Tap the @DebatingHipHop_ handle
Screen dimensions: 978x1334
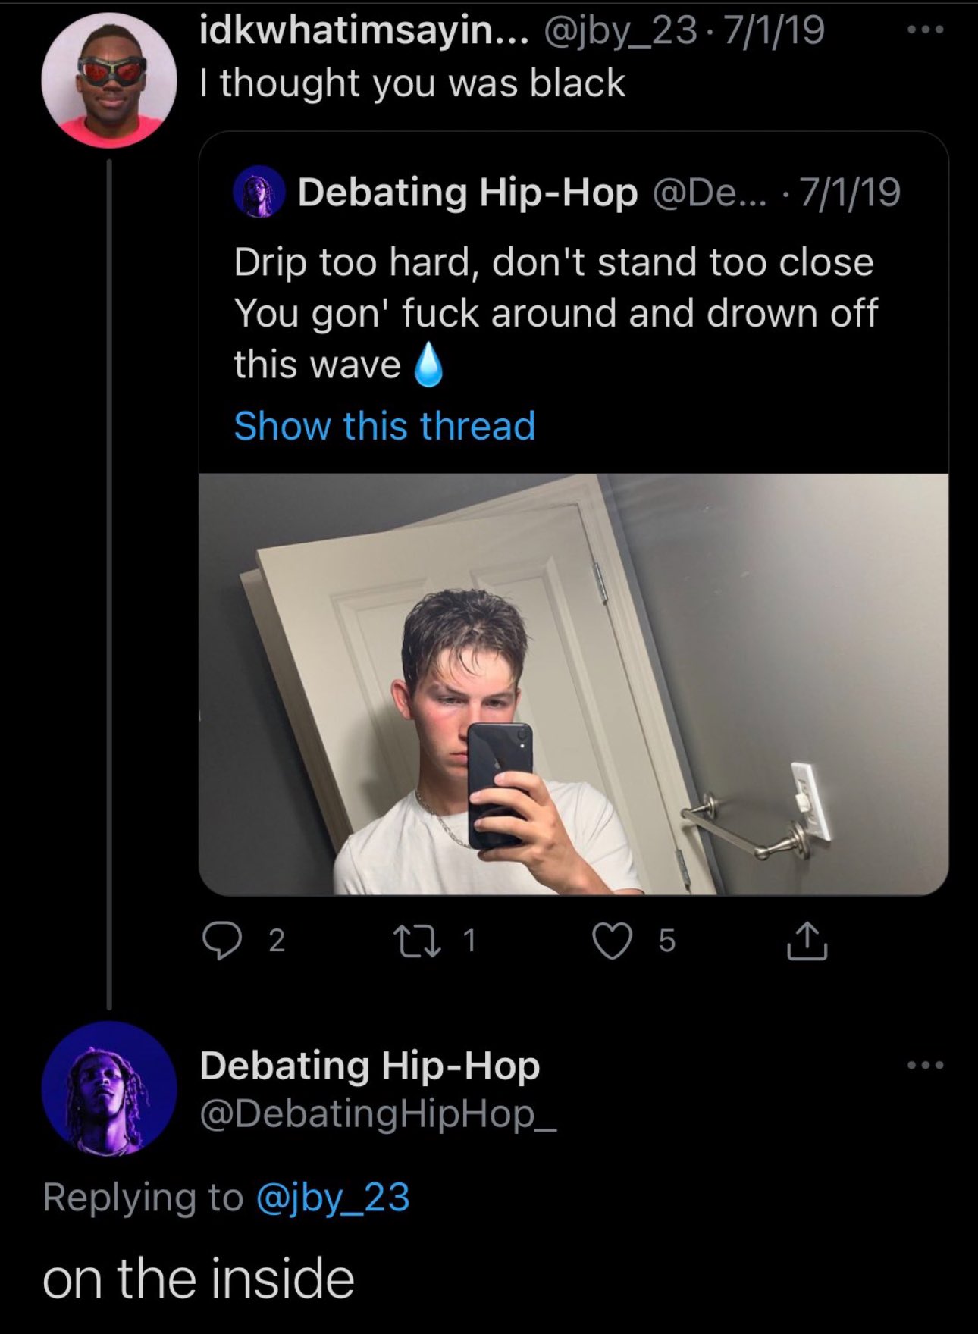point(378,1114)
